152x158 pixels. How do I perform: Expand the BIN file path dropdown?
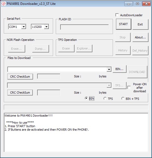coord(109,69)
